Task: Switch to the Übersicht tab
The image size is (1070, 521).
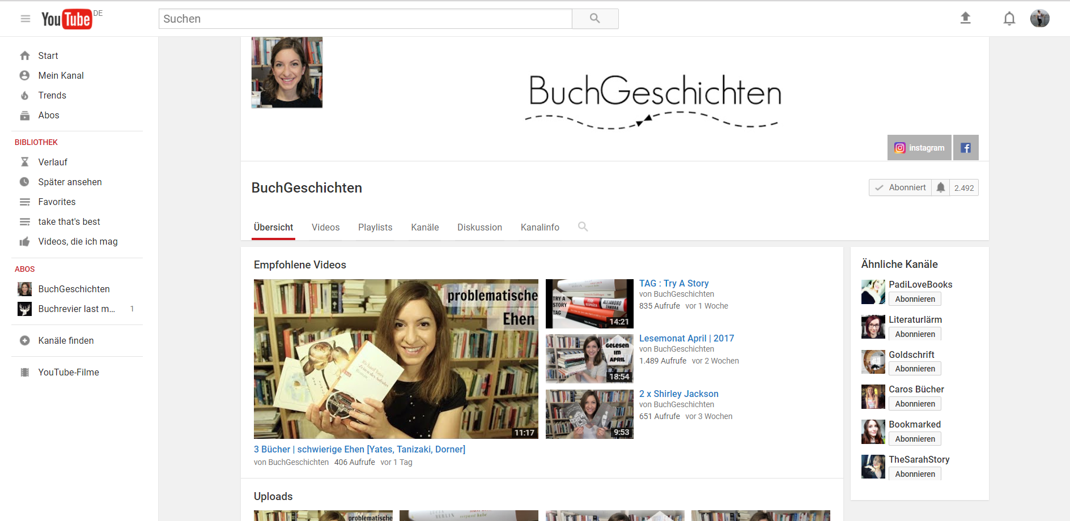Action: click(x=273, y=227)
